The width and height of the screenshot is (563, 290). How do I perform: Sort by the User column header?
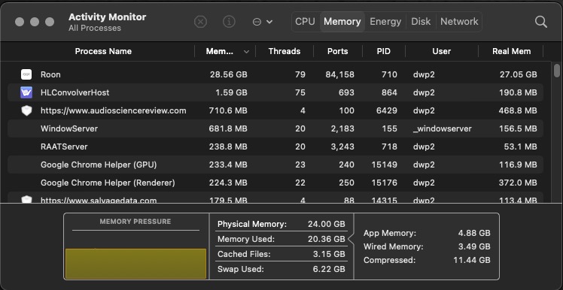pos(442,51)
